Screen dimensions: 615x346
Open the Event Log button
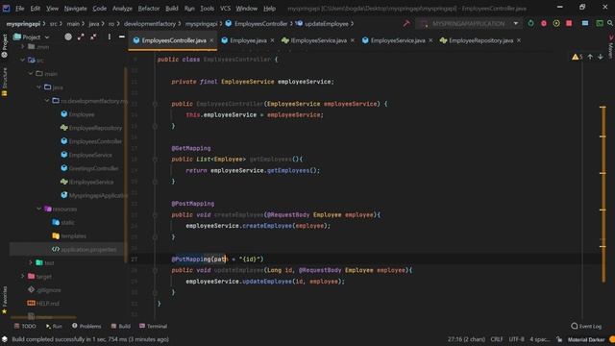[586, 326]
